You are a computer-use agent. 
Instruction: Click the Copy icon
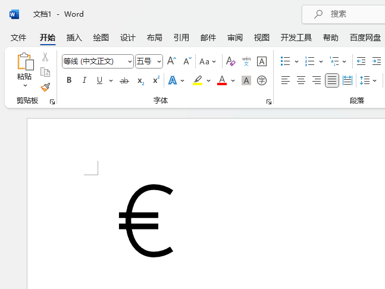pos(45,72)
